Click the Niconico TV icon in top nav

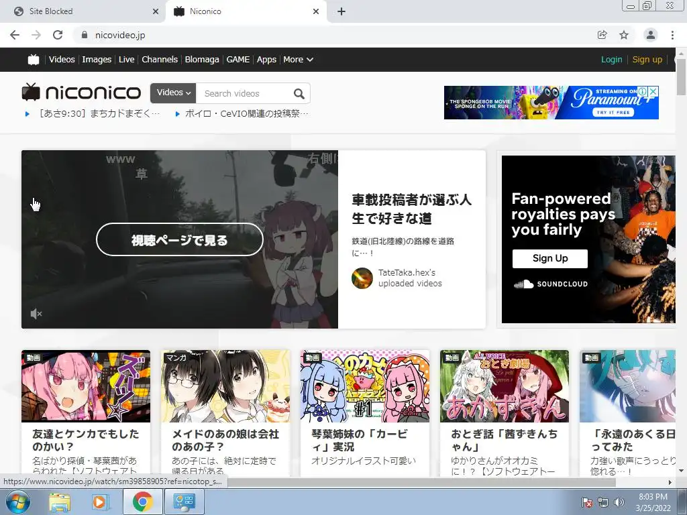point(34,60)
